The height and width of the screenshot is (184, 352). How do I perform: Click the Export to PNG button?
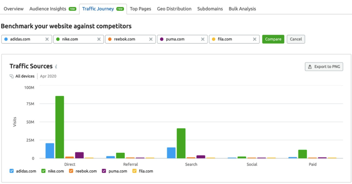coord(324,67)
